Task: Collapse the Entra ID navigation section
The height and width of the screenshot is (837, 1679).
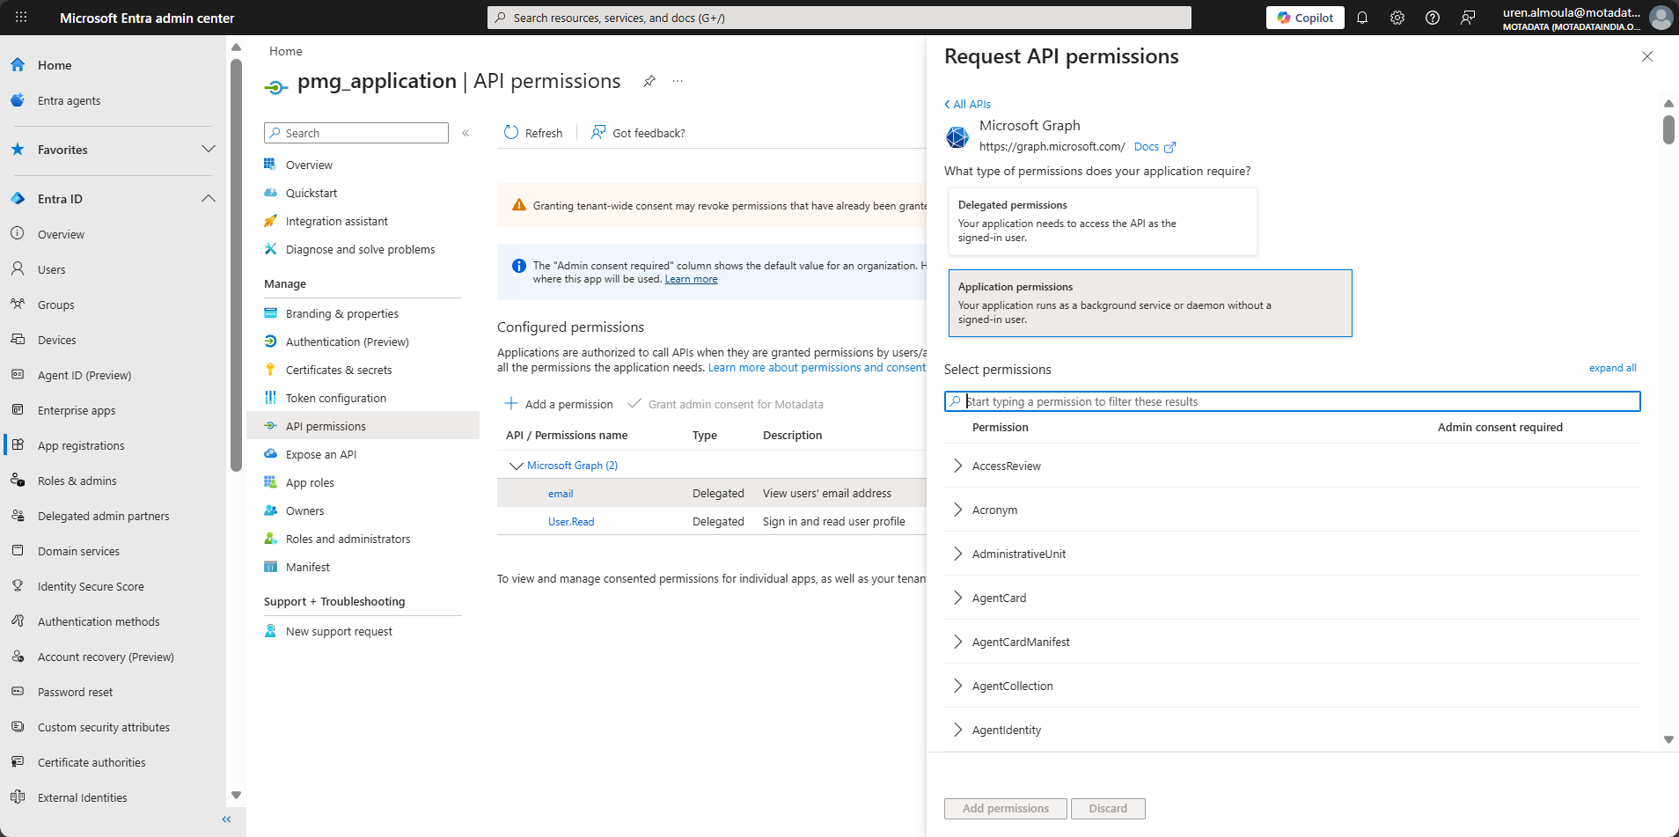Action: pyautogui.click(x=209, y=199)
